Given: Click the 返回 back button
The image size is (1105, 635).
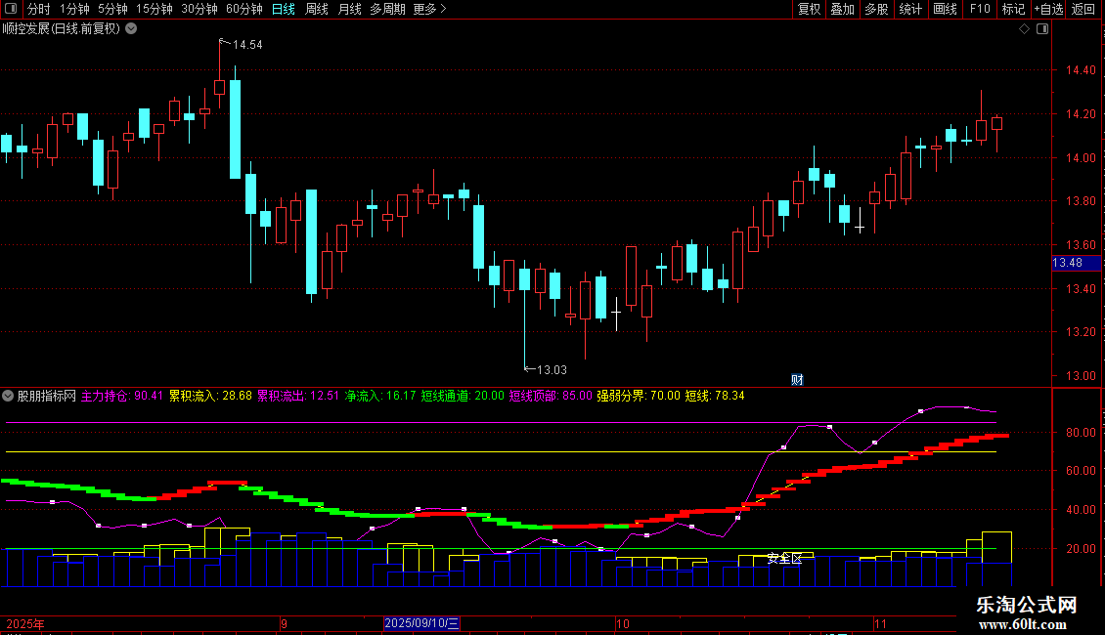Looking at the screenshot, I should [1083, 9].
